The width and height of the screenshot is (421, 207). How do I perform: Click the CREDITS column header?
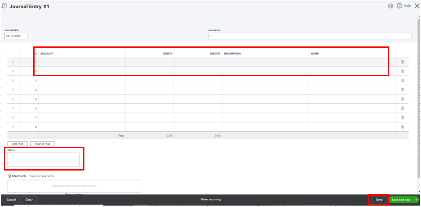coord(215,54)
